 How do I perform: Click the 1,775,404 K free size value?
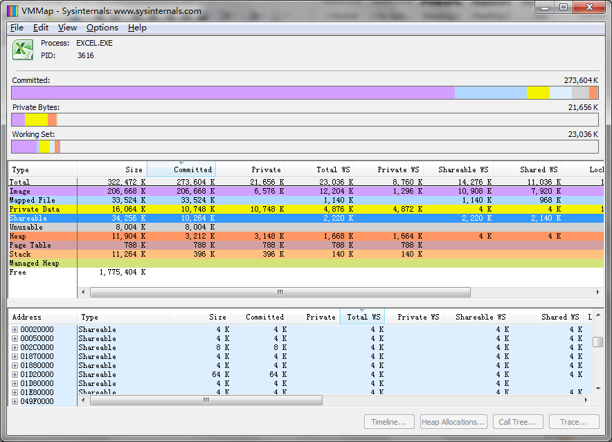point(122,273)
